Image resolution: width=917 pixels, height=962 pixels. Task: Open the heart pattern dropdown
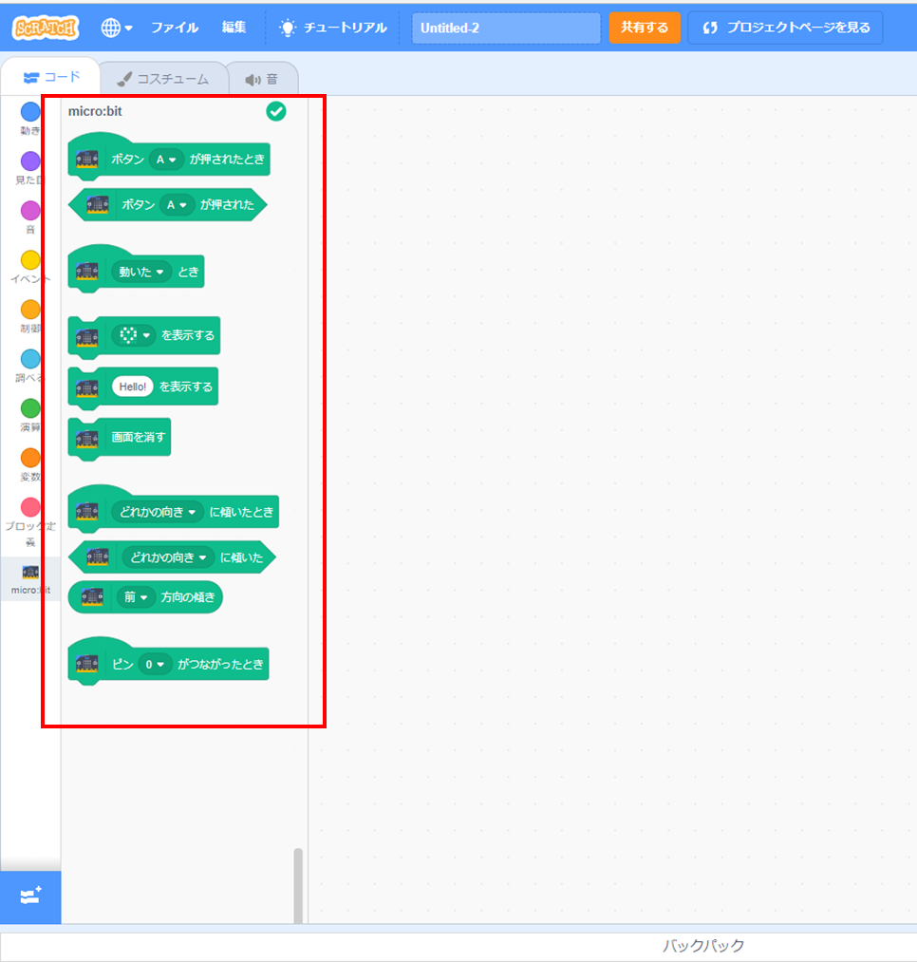tap(134, 335)
